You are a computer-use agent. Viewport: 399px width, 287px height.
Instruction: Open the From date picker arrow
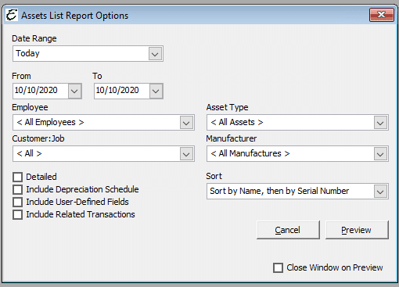pos(74,91)
